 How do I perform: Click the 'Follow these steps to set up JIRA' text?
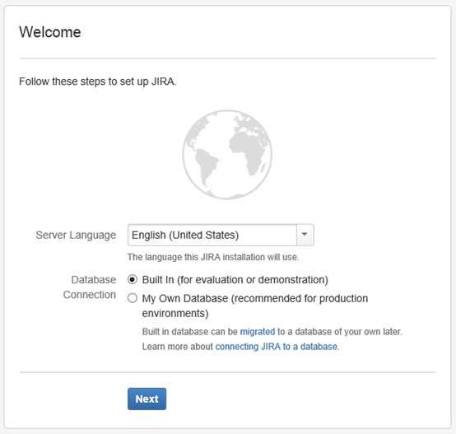[98, 82]
